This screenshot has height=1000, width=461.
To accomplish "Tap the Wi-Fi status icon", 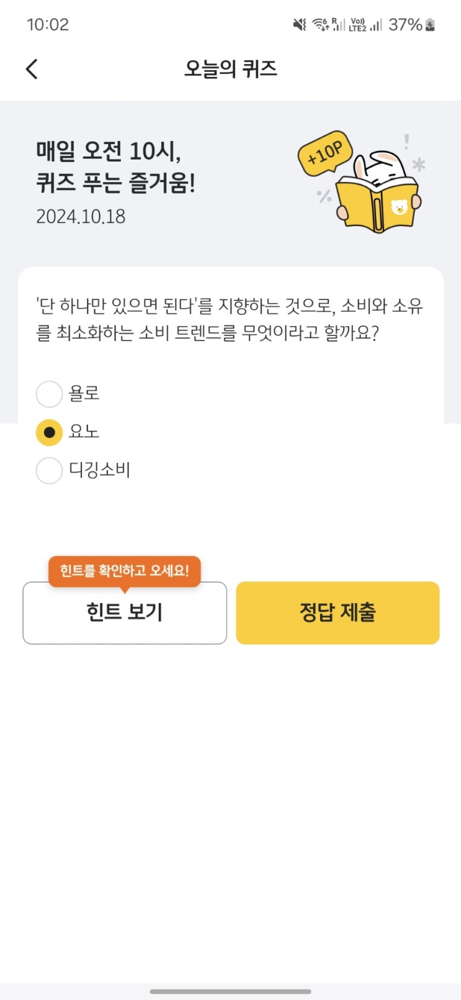I will tap(320, 25).
